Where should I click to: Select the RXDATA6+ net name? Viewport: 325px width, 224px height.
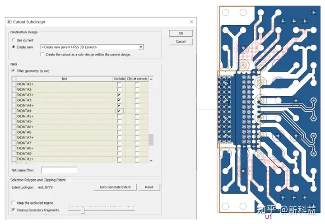click(x=25, y=127)
